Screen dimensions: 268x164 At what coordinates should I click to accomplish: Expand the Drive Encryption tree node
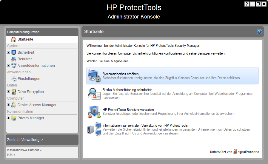point(8,92)
